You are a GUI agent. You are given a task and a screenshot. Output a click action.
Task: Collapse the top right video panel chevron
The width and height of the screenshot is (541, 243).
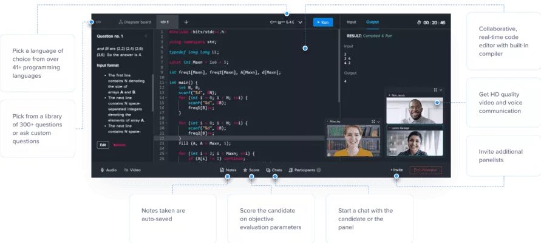click(x=441, y=90)
